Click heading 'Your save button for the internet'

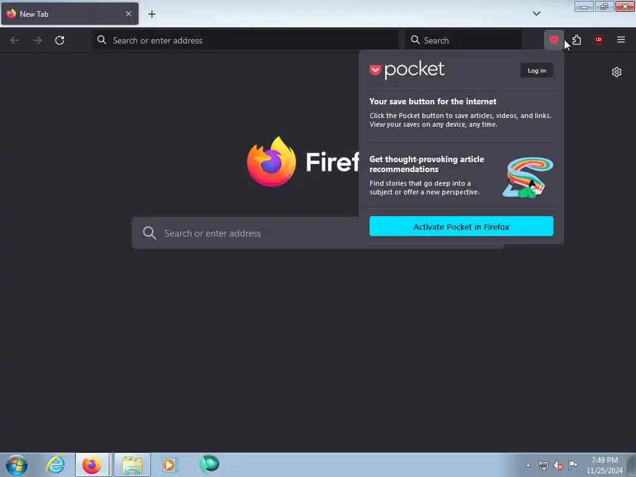tap(433, 101)
